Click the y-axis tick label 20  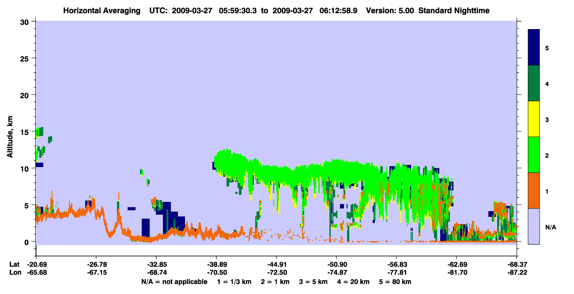tap(26, 95)
